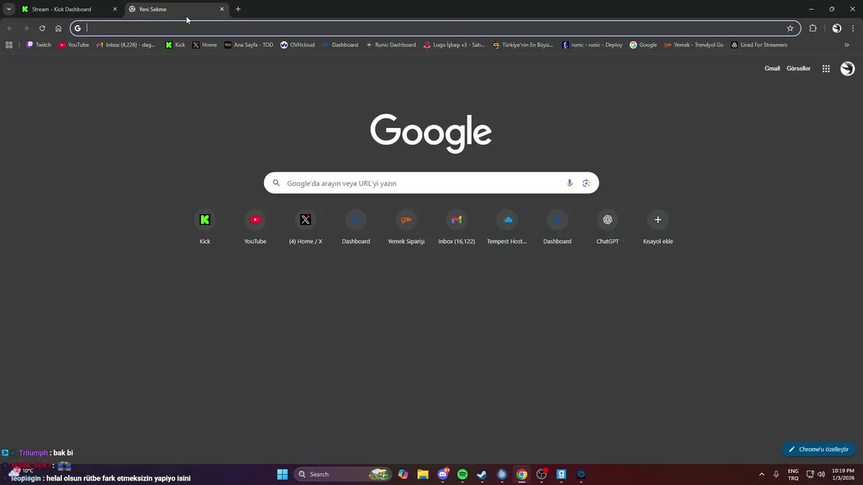This screenshot has width=863, height=485.
Task: Open the Google account avatar on the page
Action: 847,69
